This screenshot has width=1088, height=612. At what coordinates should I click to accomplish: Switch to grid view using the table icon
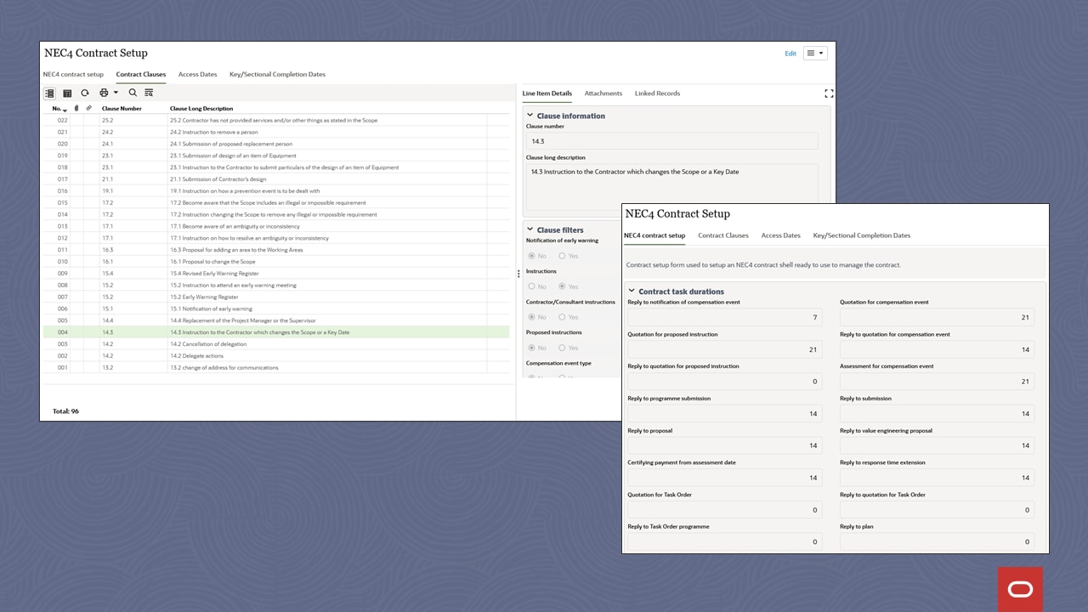coord(67,93)
